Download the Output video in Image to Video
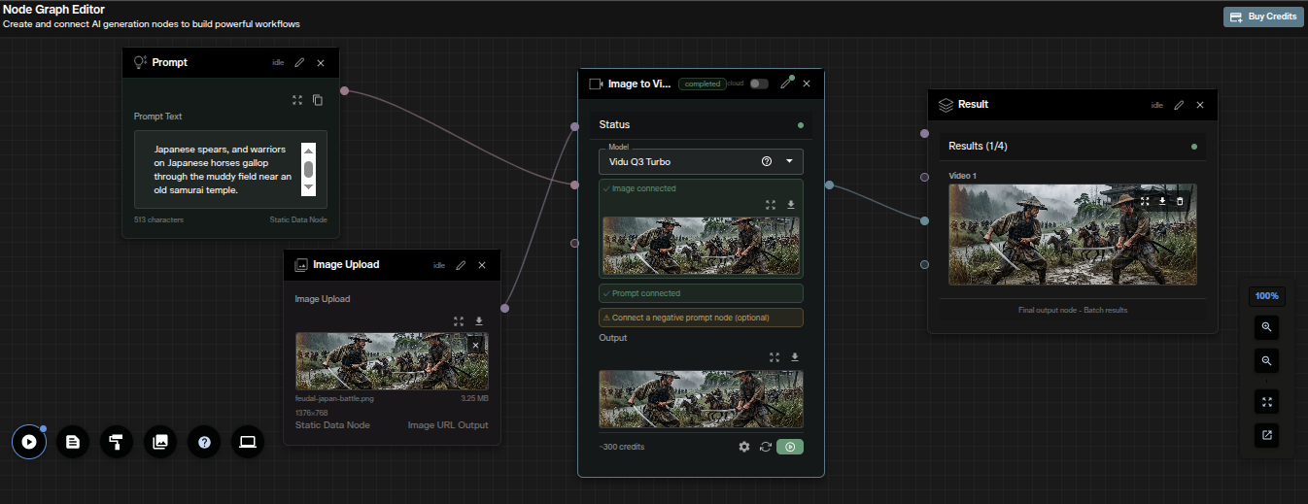The width and height of the screenshot is (1308, 504). coord(794,357)
